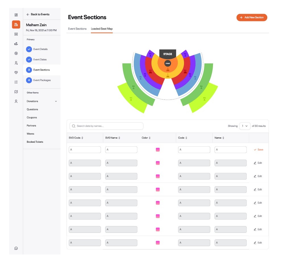Image resolution: width=284 pixels, height=261 pixels.
Task: Open the chat bubble icon at bottom left
Action: tap(16, 248)
